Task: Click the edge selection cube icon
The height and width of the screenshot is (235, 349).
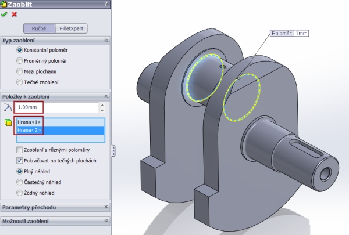Action: [8, 122]
